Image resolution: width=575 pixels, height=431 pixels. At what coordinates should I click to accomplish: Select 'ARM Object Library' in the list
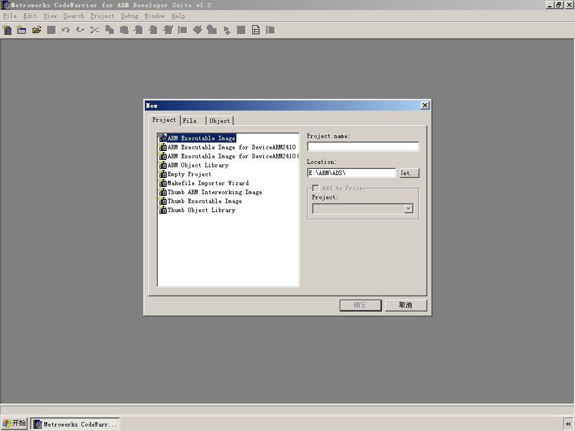[194, 166]
